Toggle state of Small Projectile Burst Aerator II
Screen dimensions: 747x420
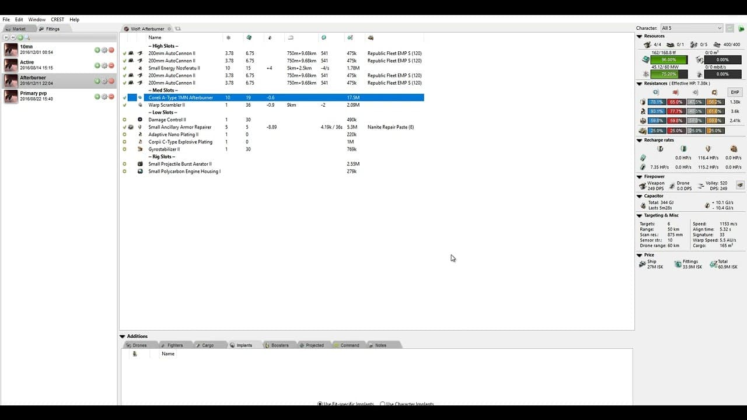pyautogui.click(x=124, y=164)
